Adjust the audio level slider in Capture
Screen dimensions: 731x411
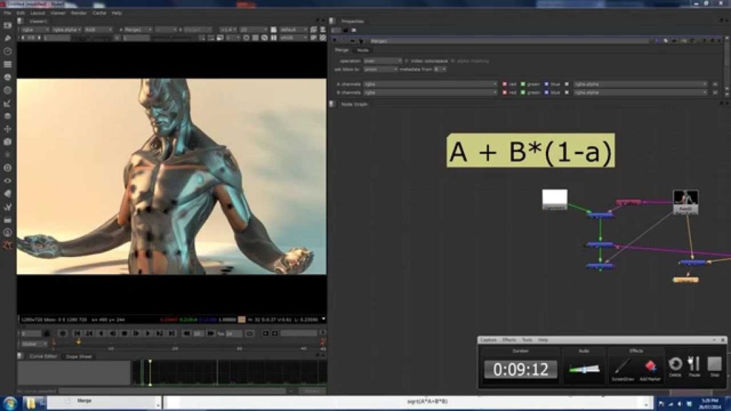[585, 367]
